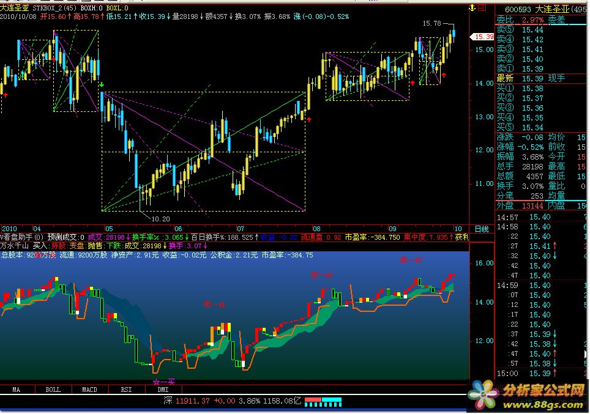
Task: Switch to the BOLL indicator tab
Action: [x=53, y=390]
